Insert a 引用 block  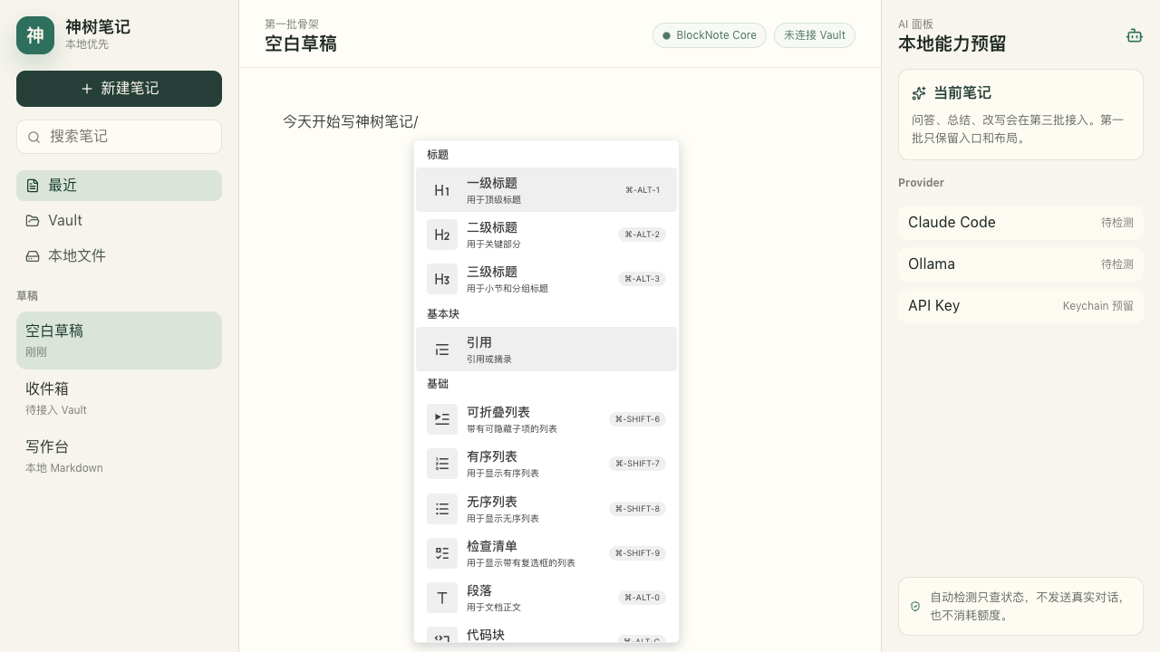546,350
